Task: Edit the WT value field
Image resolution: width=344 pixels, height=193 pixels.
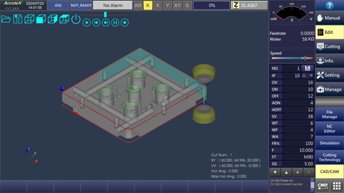Action: (299, 123)
